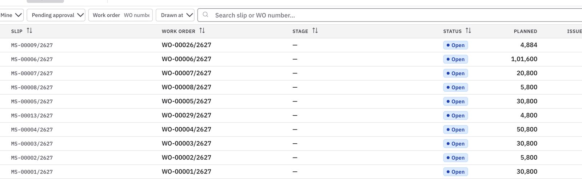Open slip MS-00004/2627
This screenshot has width=582, height=179.
point(32,130)
